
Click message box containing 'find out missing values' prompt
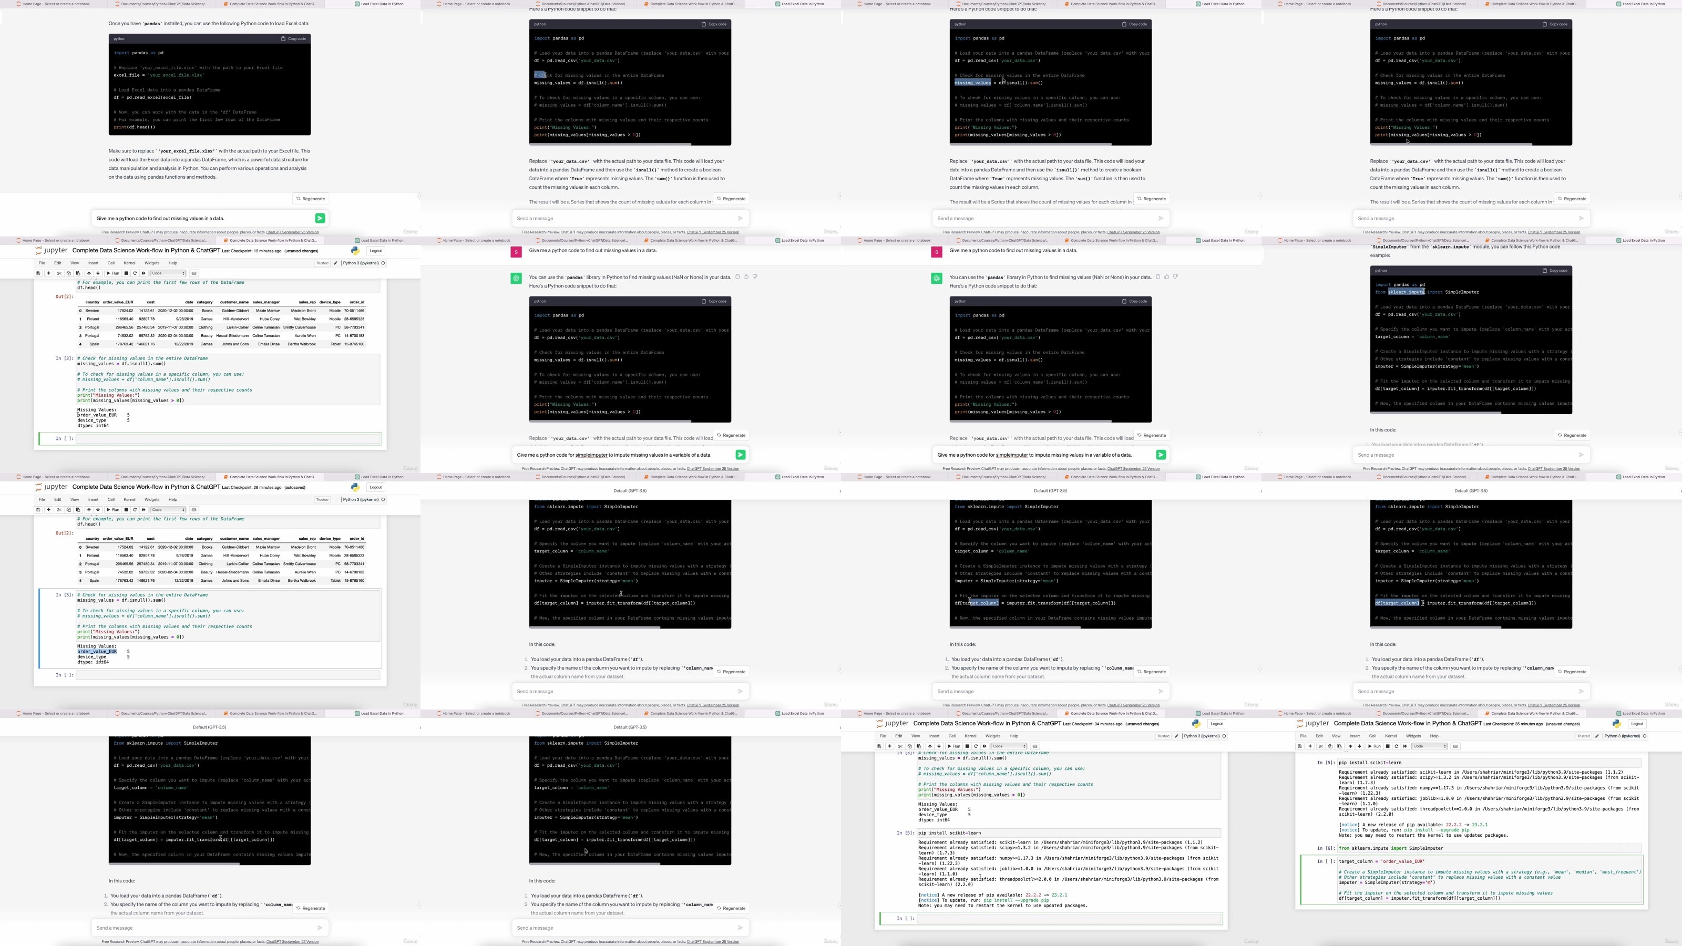click(x=210, y=219)
